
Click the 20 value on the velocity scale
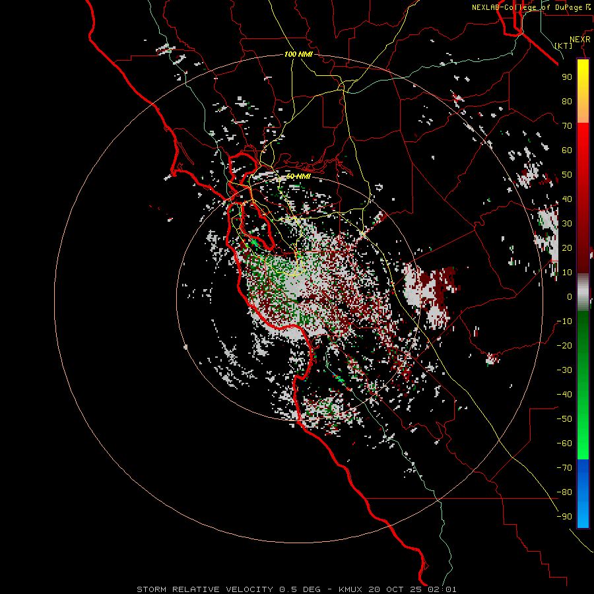point(567,247)
